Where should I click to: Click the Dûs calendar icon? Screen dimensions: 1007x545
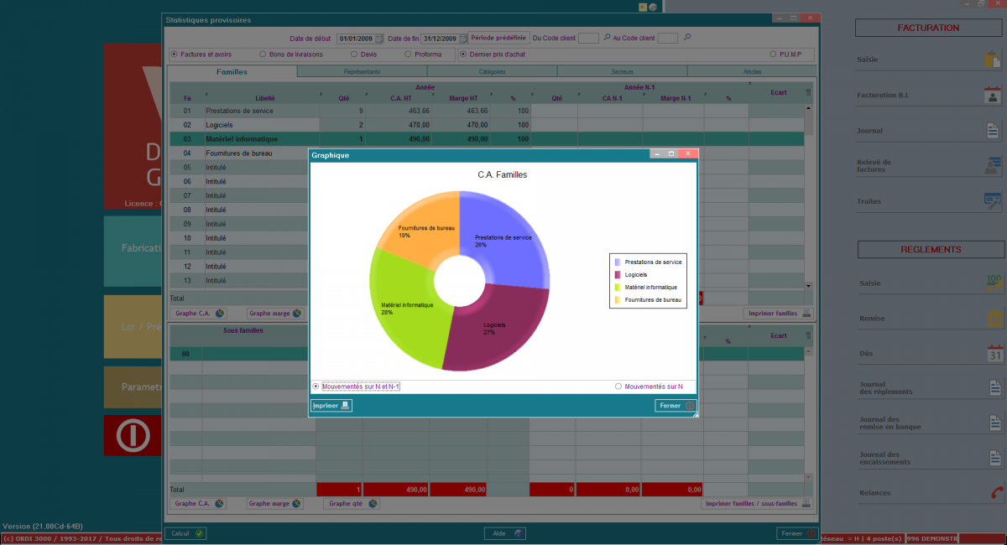[x=994, y=353]
